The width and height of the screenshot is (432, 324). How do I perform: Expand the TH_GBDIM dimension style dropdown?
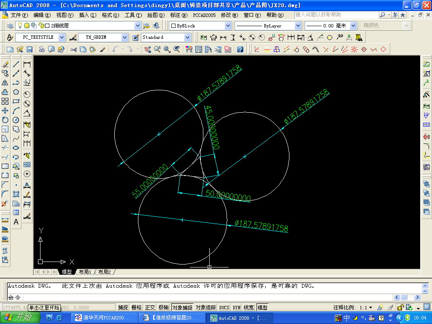pos(125,37)
